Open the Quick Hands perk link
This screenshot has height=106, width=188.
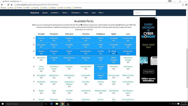pos(114,91)
